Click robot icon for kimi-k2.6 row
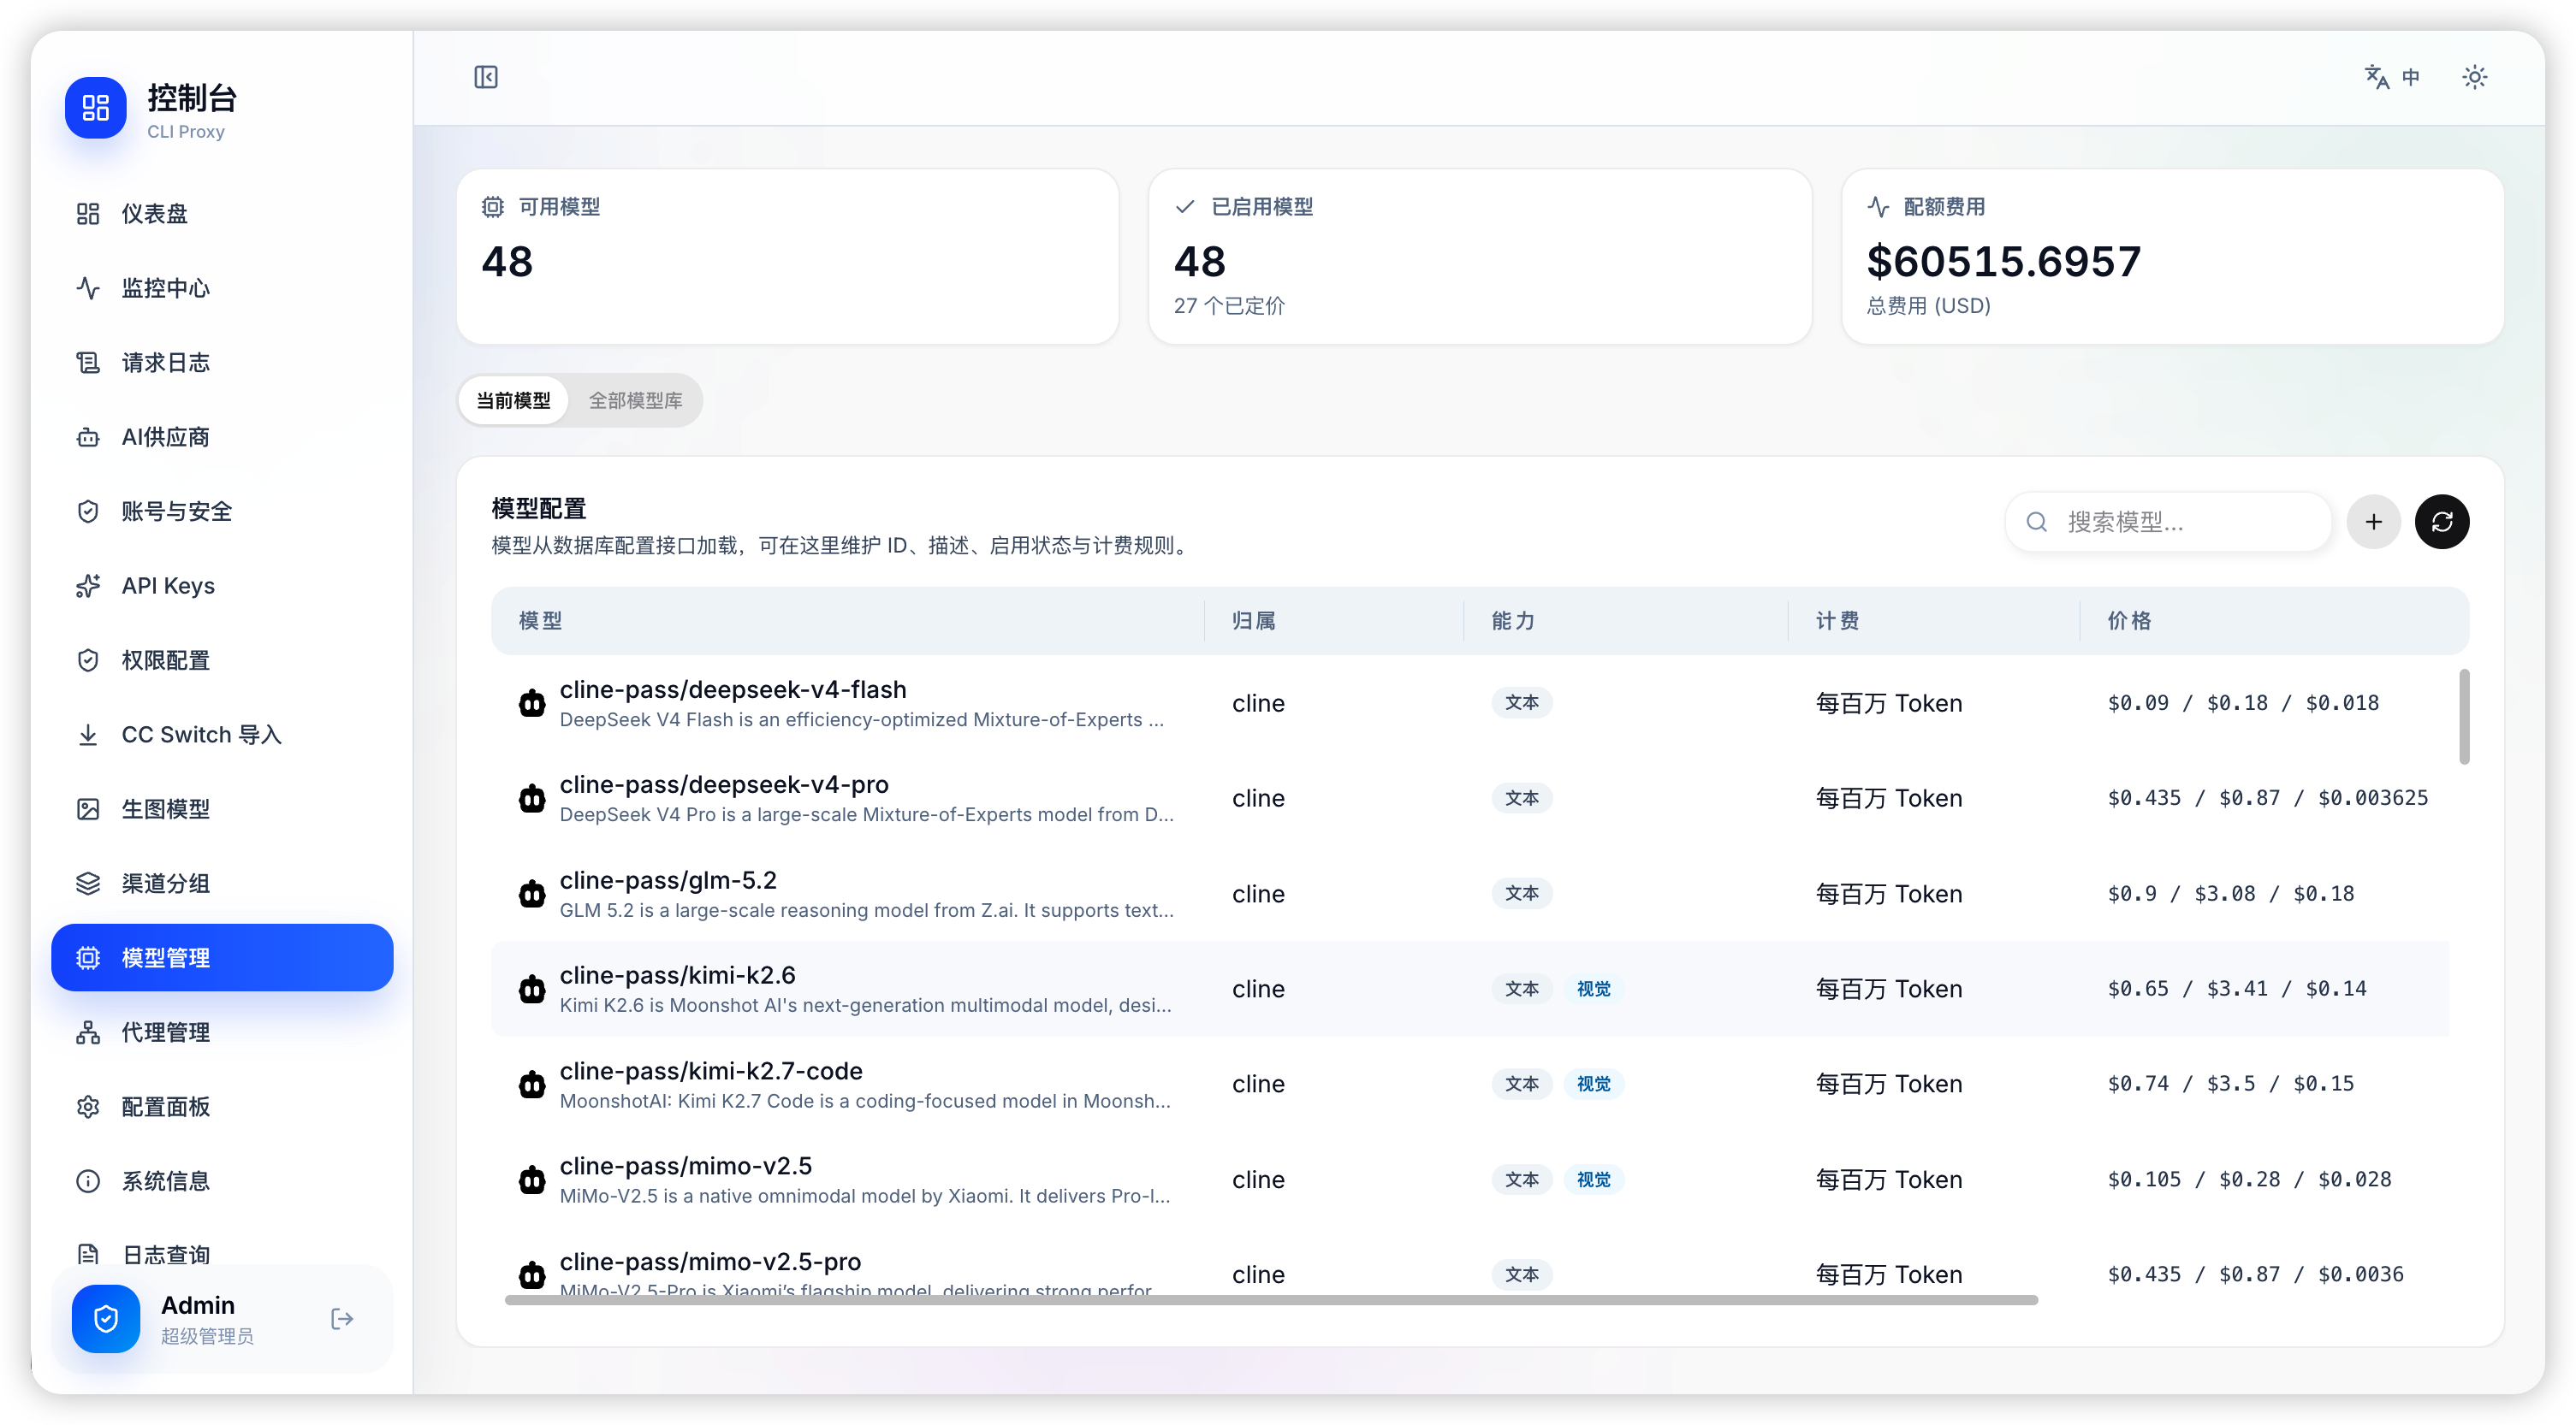This screenshot has height=1425, width=2576. (532, 990)
